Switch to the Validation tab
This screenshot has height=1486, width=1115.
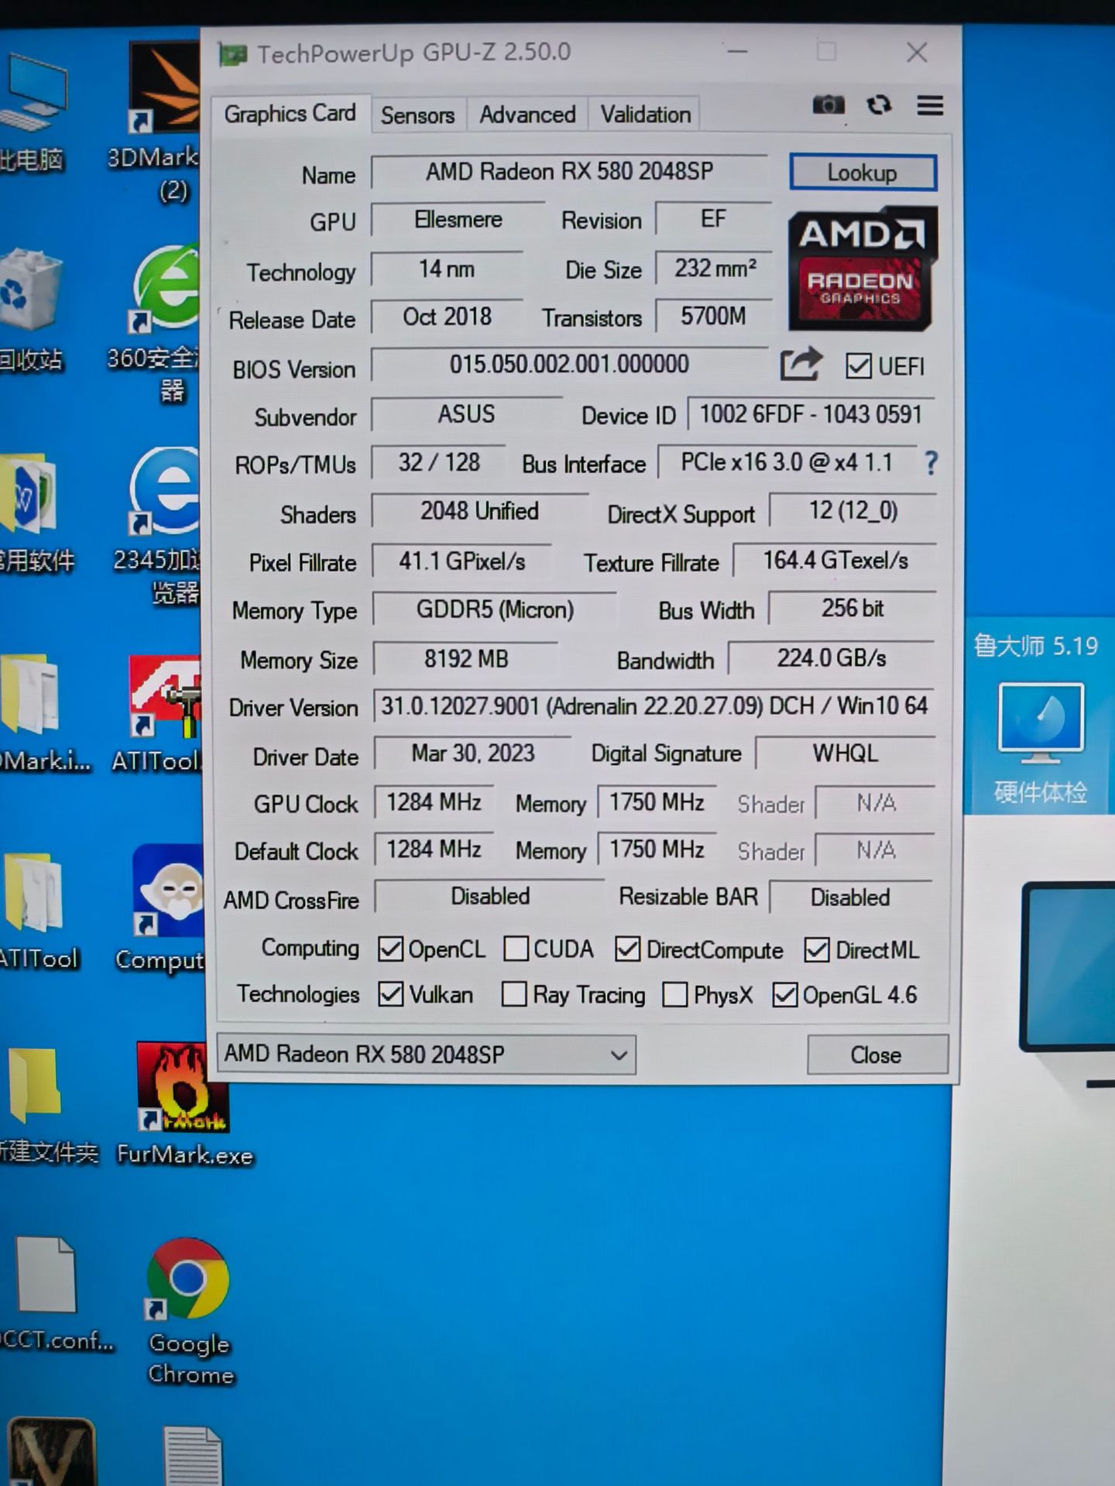646,115
